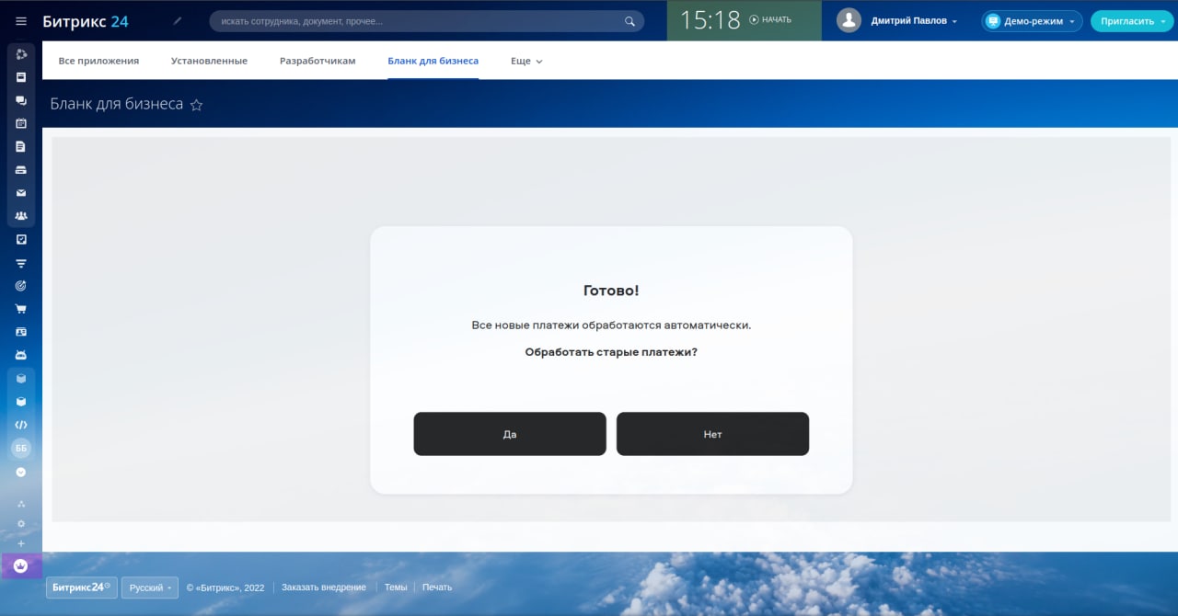Open the Темы link in footer
Image resolution: width=1178 pixels, height=616 pixels.
(396, 587)
